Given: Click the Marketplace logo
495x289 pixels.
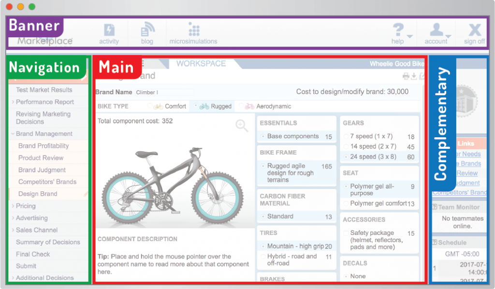Looking at the screenshot, I should click(x=45, y=41).
